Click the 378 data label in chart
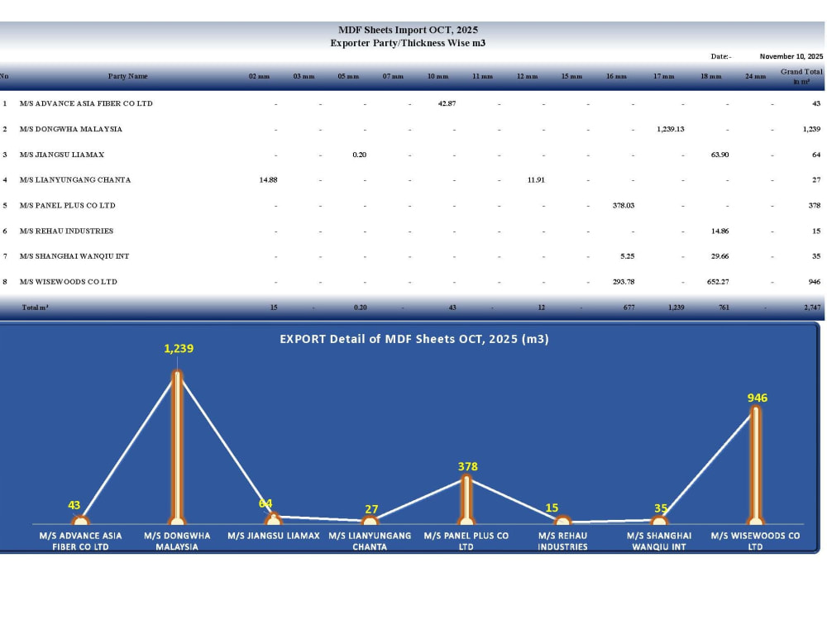 pyautogui.click(x=468, y=466)
